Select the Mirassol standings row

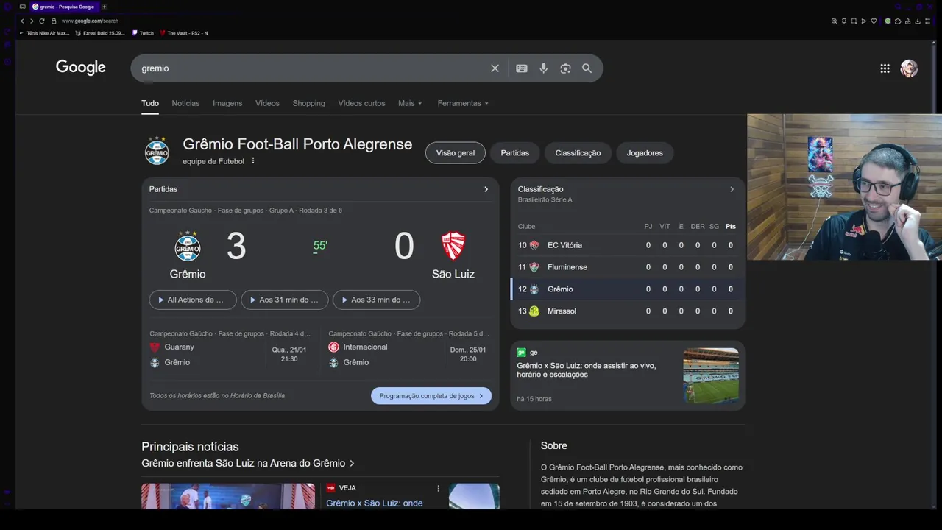point(628,311)
